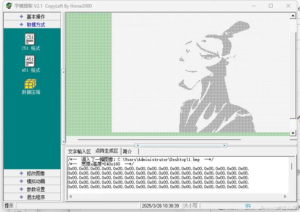The width and height of the screenshot is (300, 212).
Task: Click 退出程序 to exit
Action: [x=32, y=197]
